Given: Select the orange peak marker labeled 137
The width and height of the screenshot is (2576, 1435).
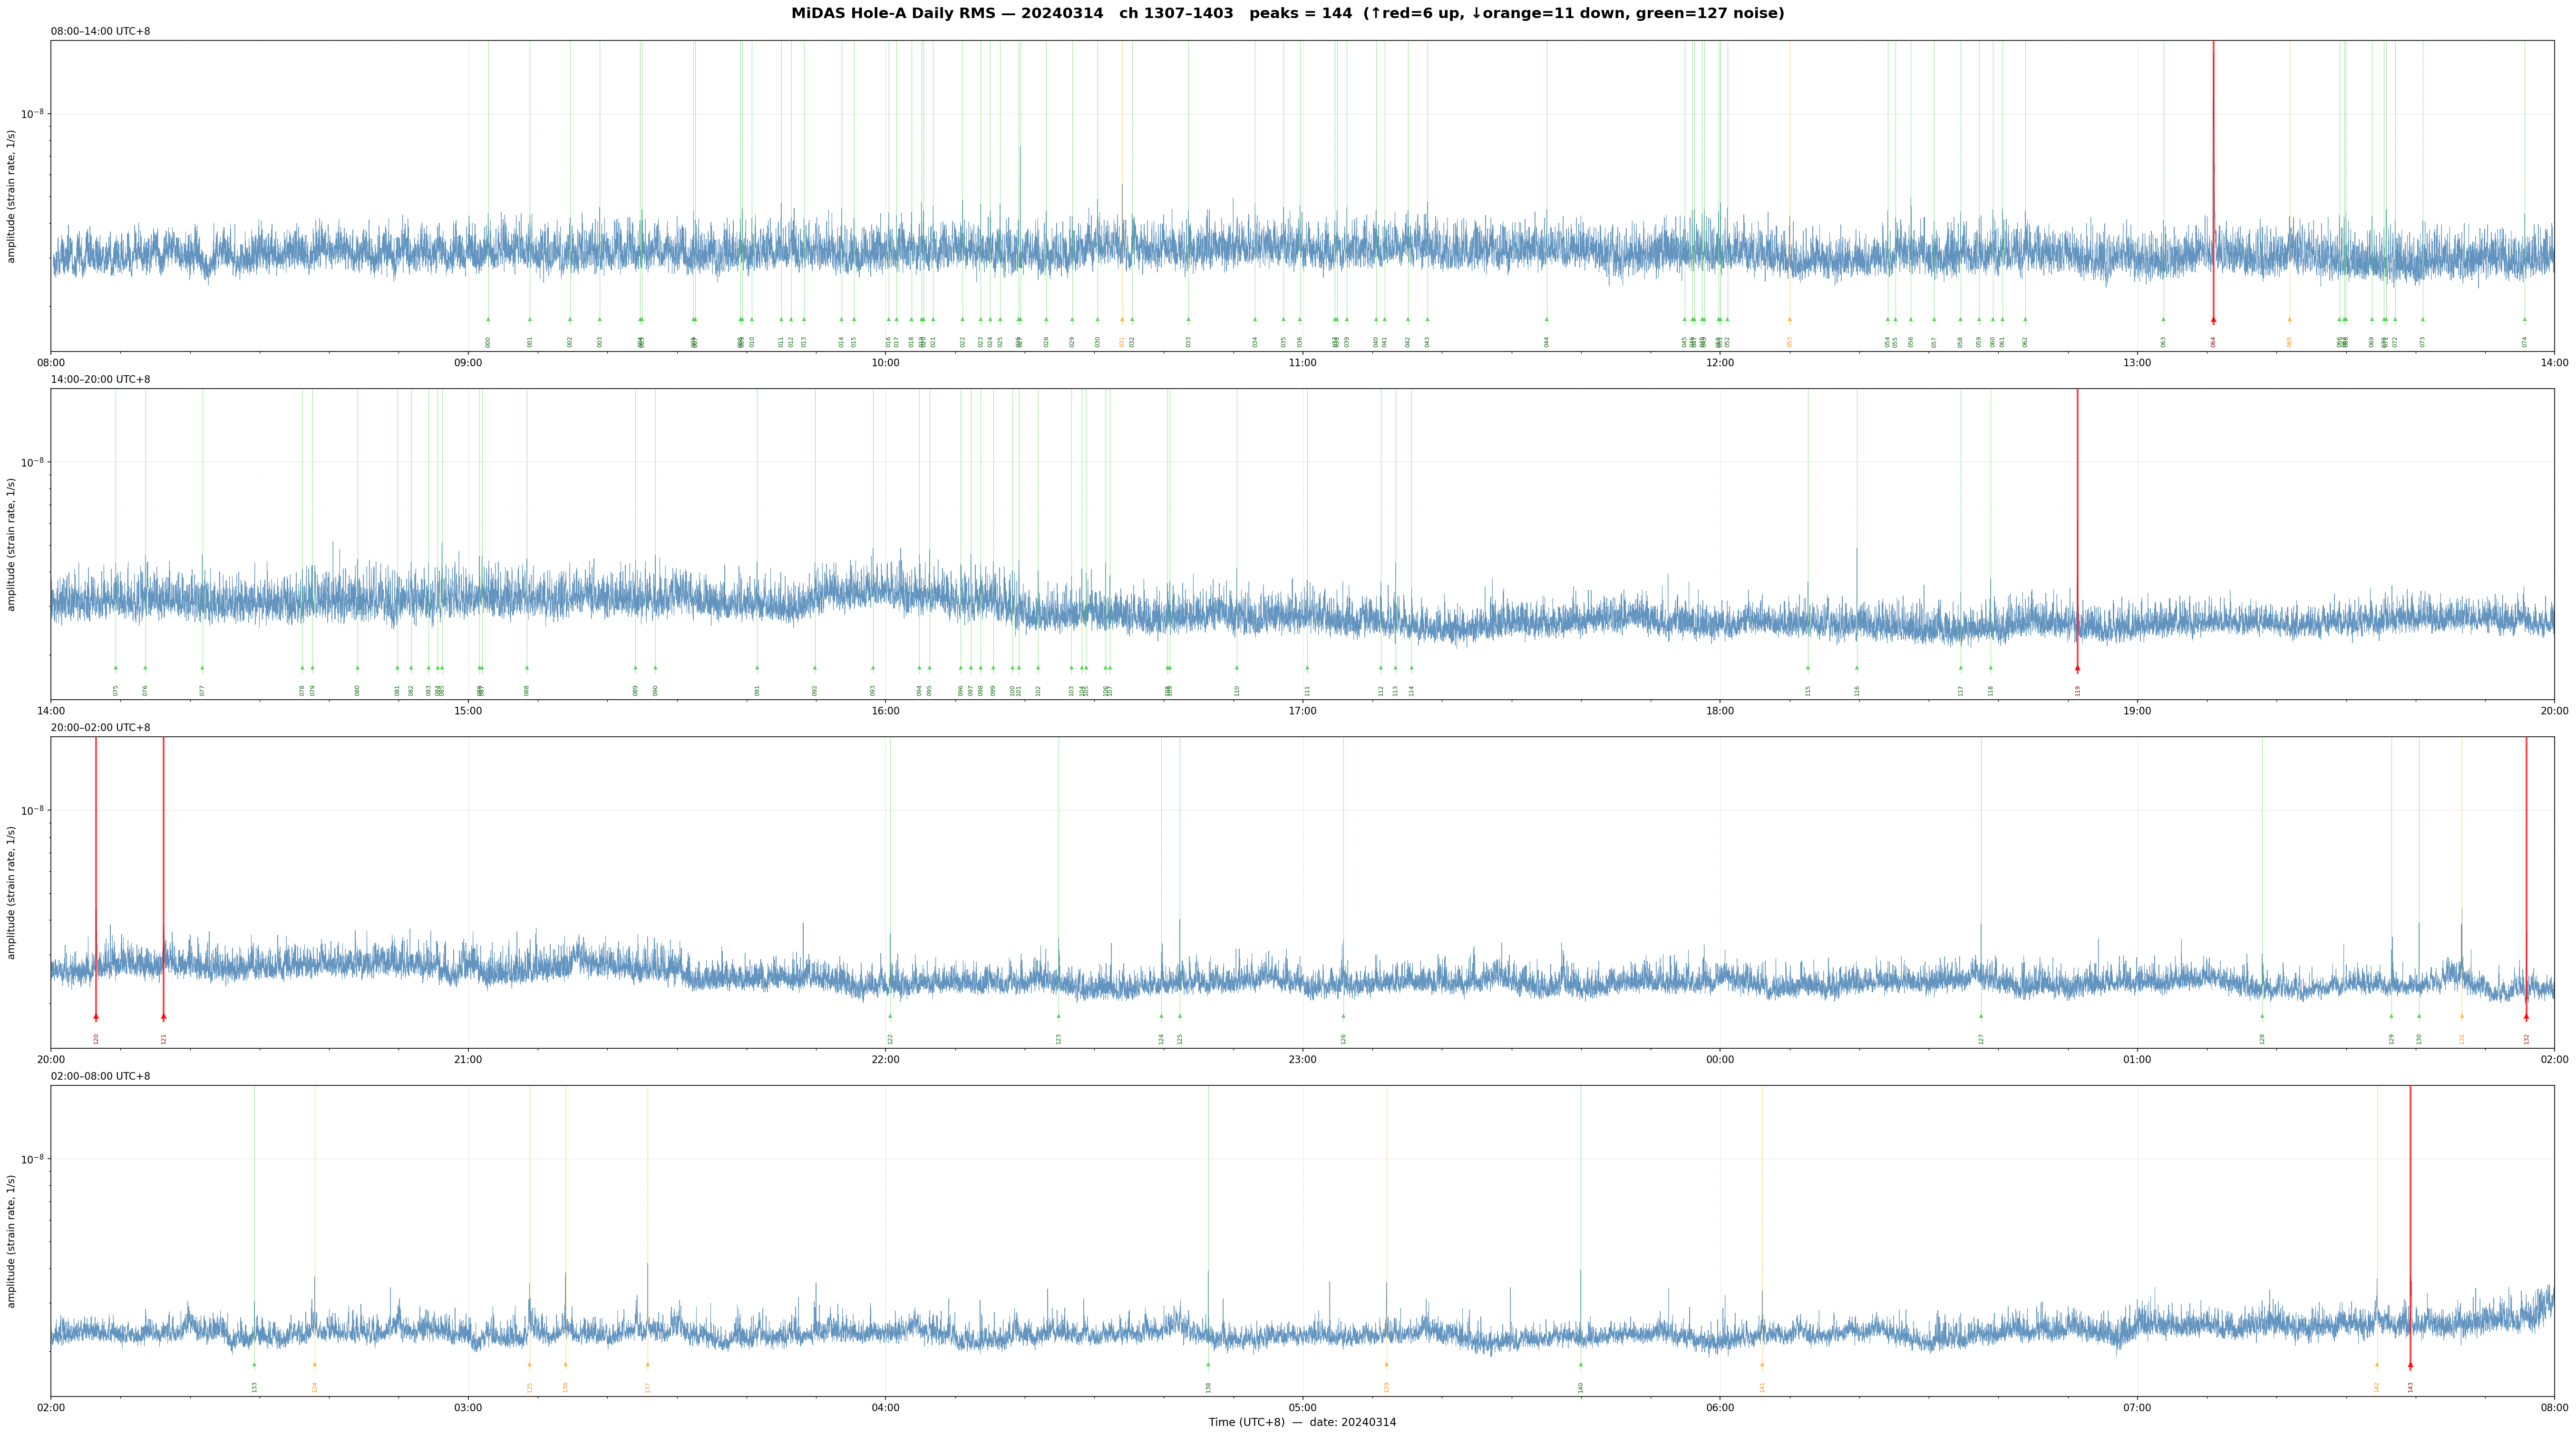Looking at the screenshot, I should coord(647,1364).
